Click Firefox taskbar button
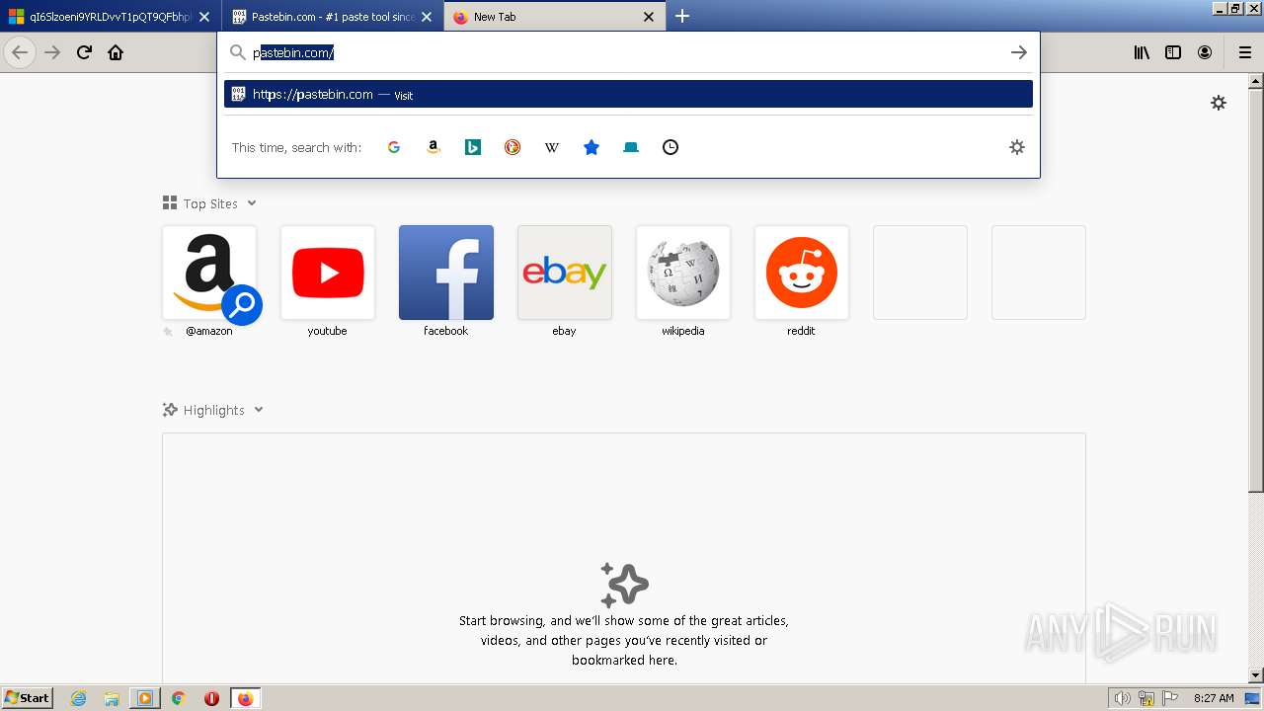The image size is (1264, 711). (x=245, y=698)
